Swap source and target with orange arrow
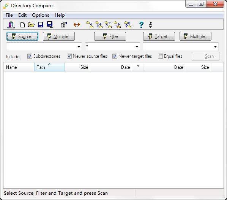This screenshot has width=227, height=200. 77,25
